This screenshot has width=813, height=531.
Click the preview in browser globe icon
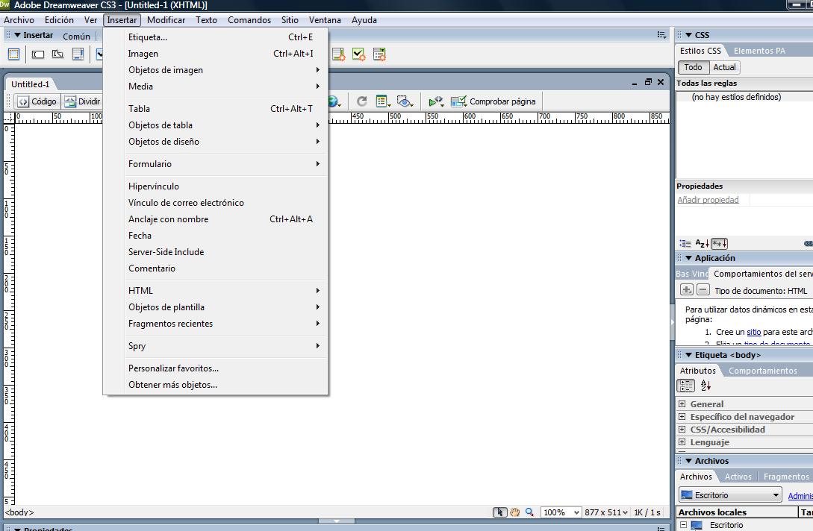(x=334, y=101)
